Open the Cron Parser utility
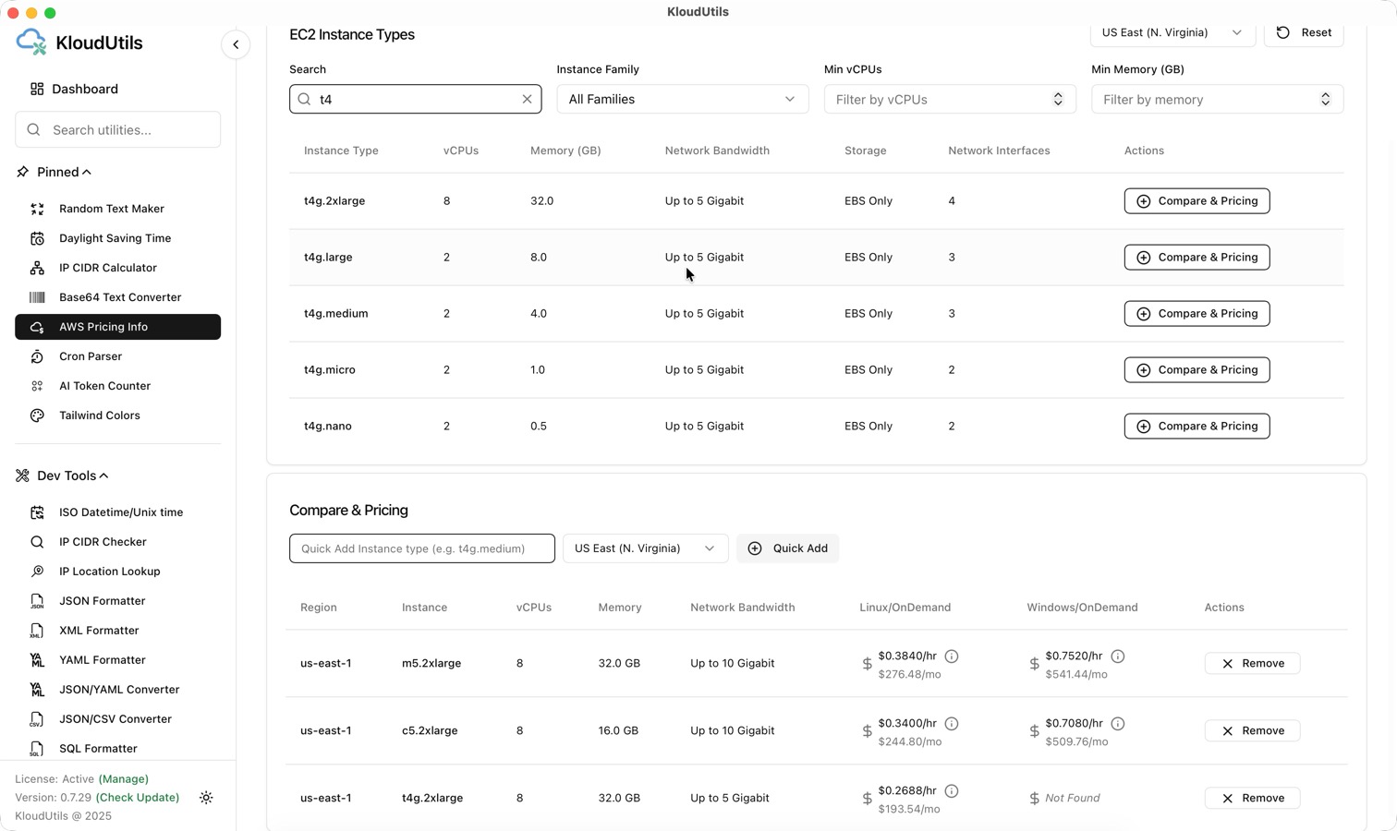Image resolution: width=1397 pixels, height=831 pixels. click(91, 356)
